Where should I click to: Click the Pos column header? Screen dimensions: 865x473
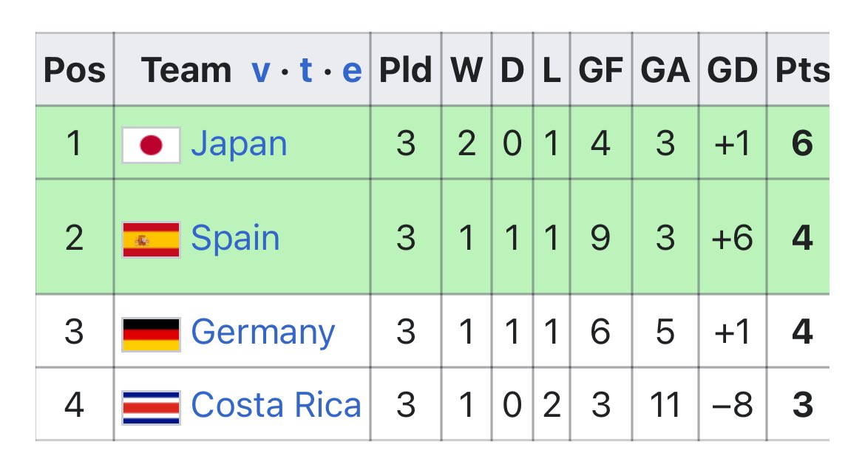coord(75,70)
